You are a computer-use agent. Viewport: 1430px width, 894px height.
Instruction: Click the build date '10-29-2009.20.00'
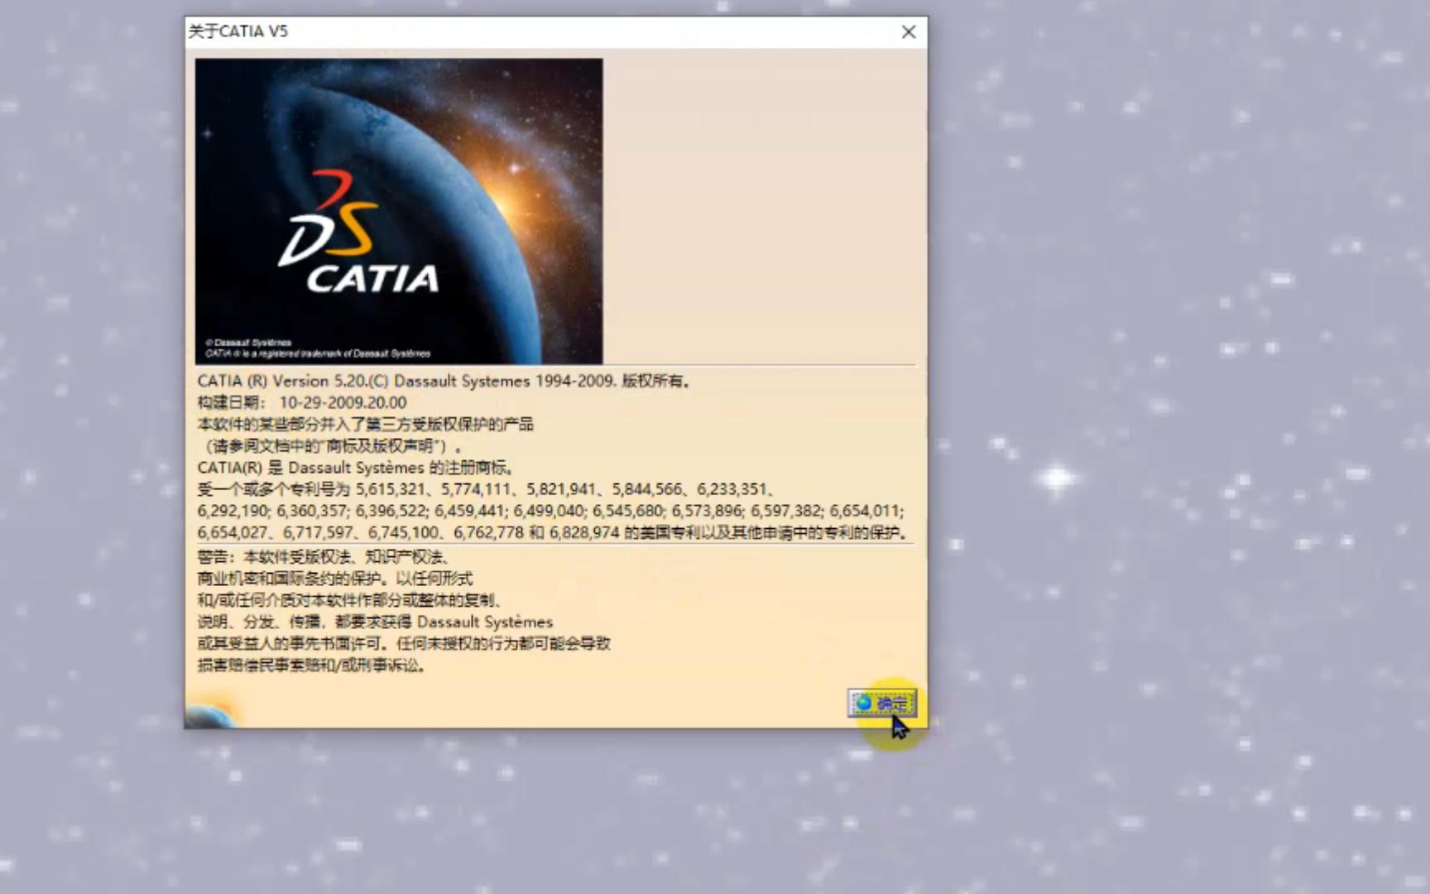tap(343, 402)
